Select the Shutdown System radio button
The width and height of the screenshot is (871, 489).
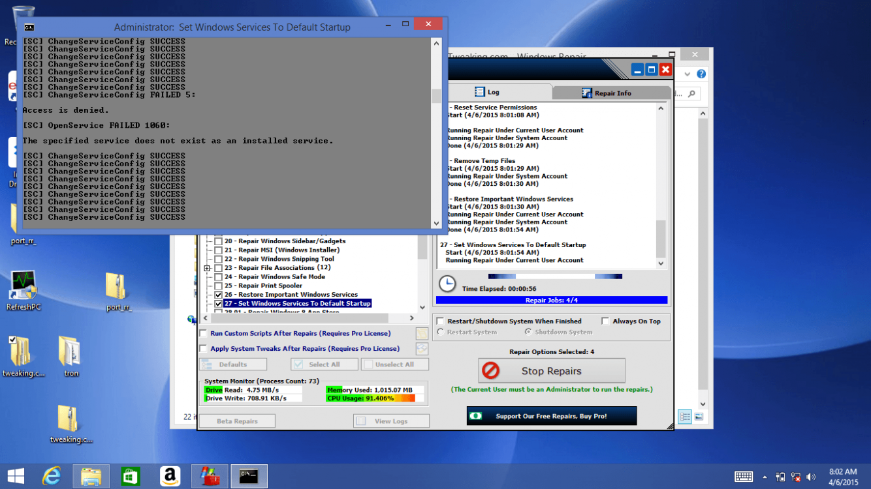click(x=528, y=332)
